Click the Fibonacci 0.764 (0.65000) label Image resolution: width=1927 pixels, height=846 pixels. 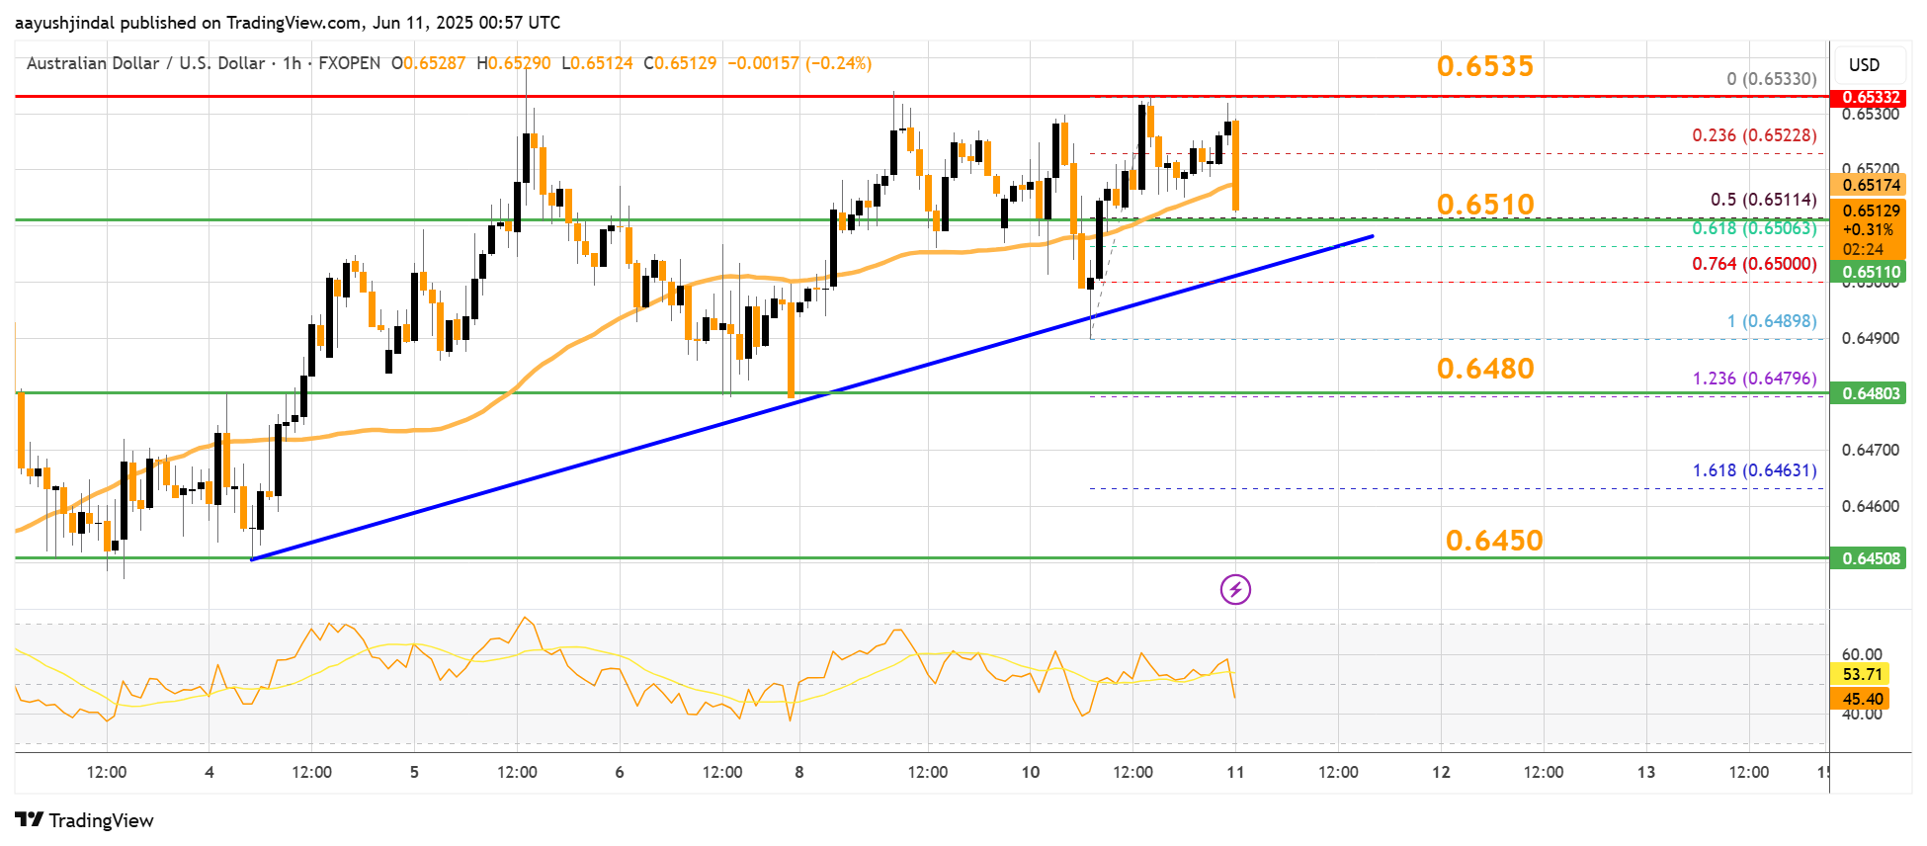(1754, 264)
